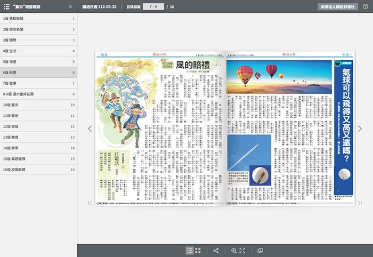Switch to thumbnail grid view
This screenshot has width=373, height=257.
[x=198, y=251]
